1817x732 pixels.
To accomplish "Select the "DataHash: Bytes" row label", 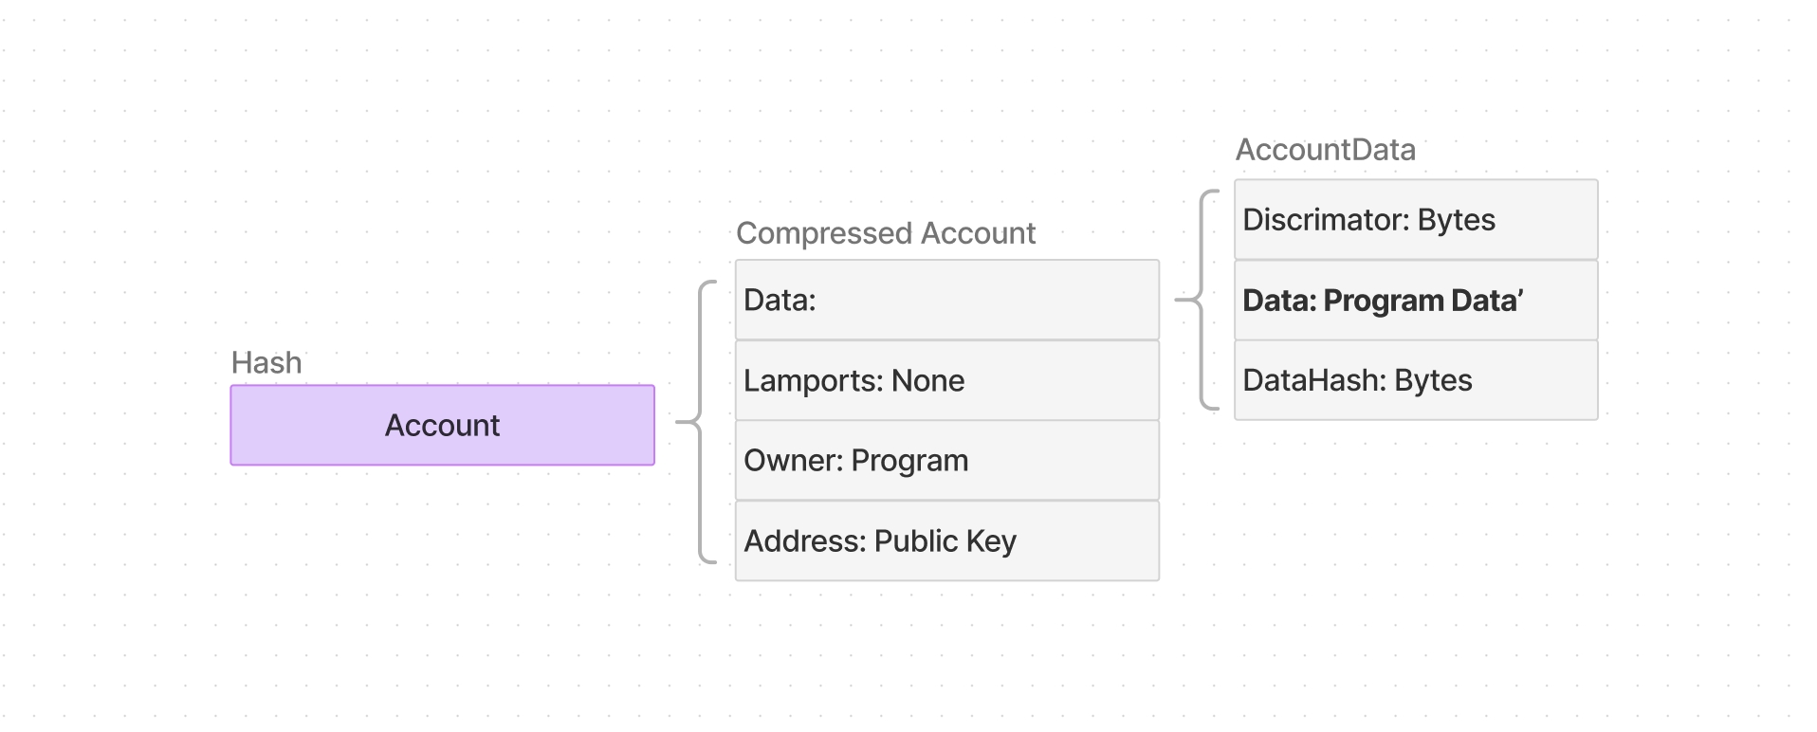I will click(1357, 380).
